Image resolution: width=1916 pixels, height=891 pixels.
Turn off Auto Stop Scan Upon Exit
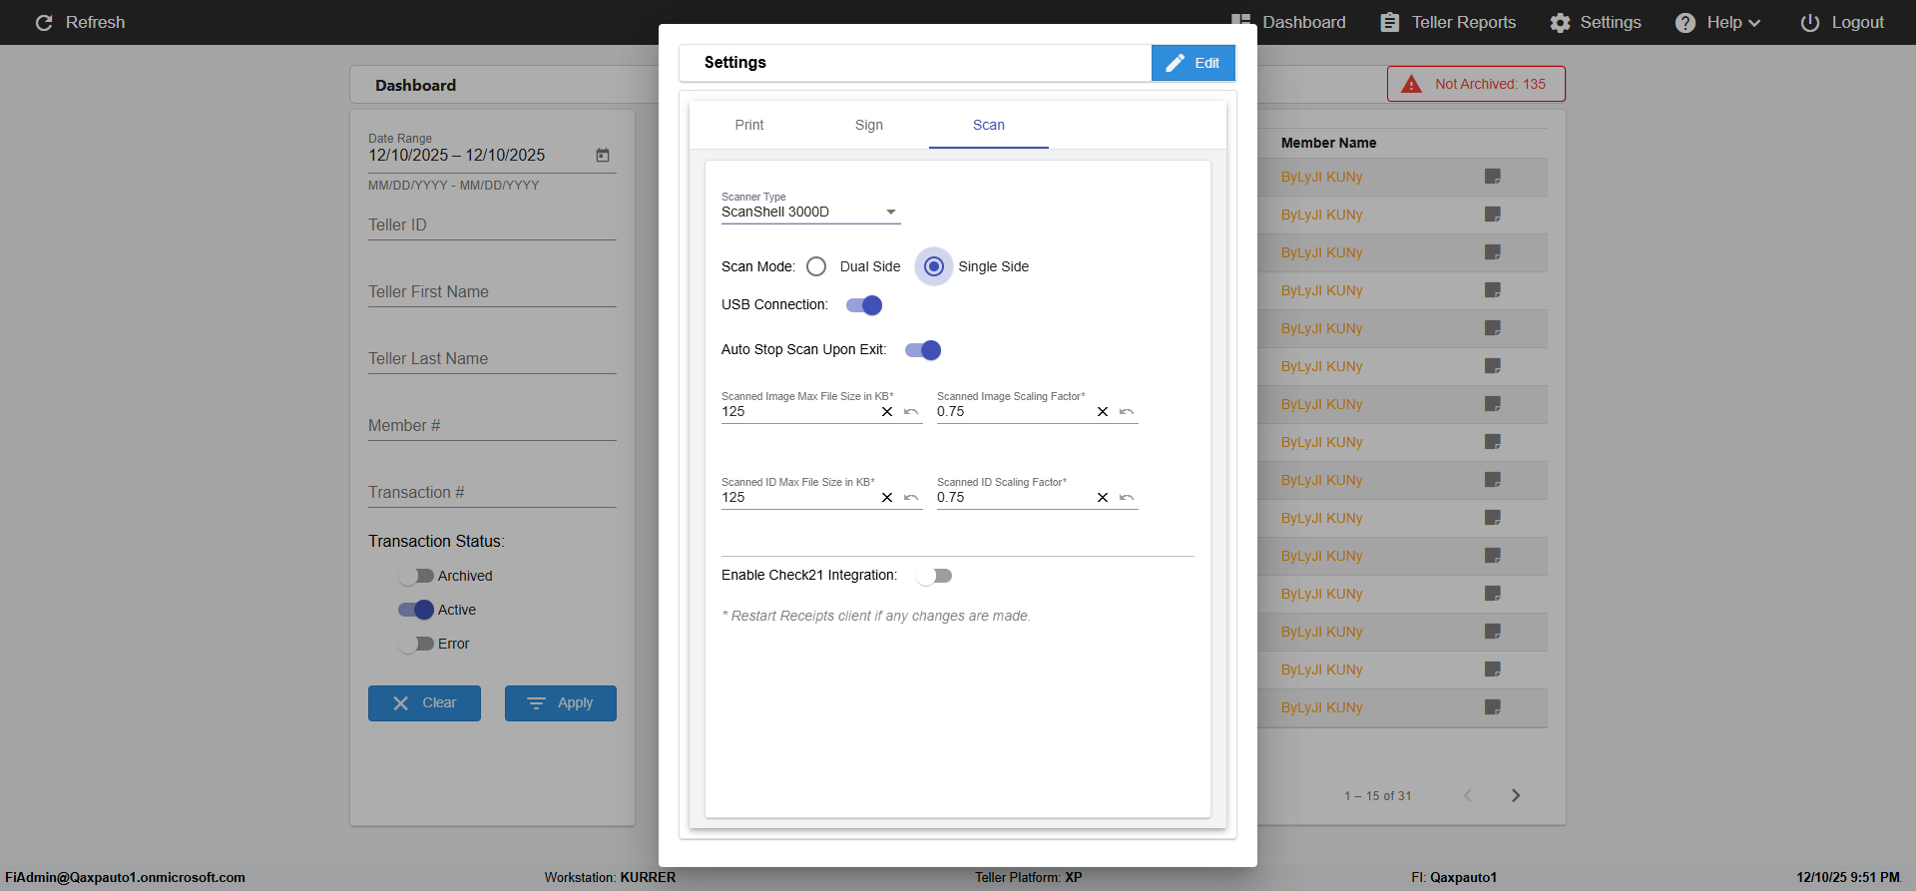coord(923,350)
